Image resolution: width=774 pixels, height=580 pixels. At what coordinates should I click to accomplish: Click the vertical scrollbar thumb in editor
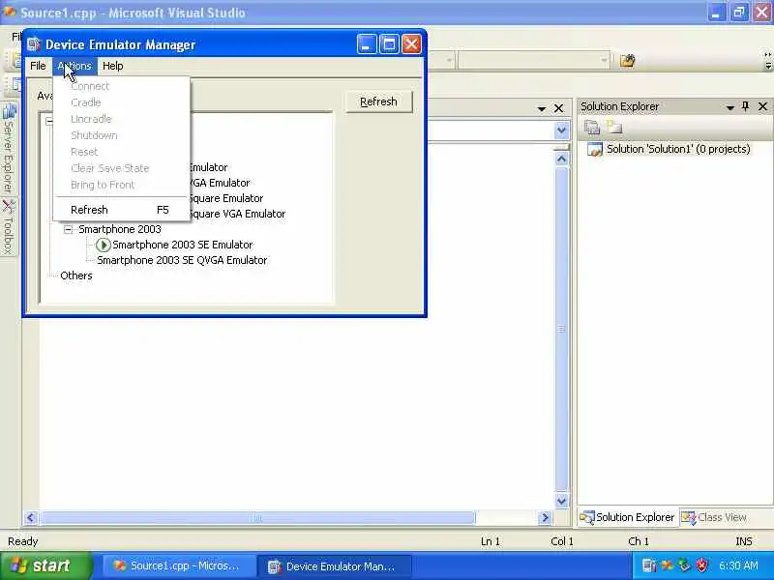click(x=561, y=329)
